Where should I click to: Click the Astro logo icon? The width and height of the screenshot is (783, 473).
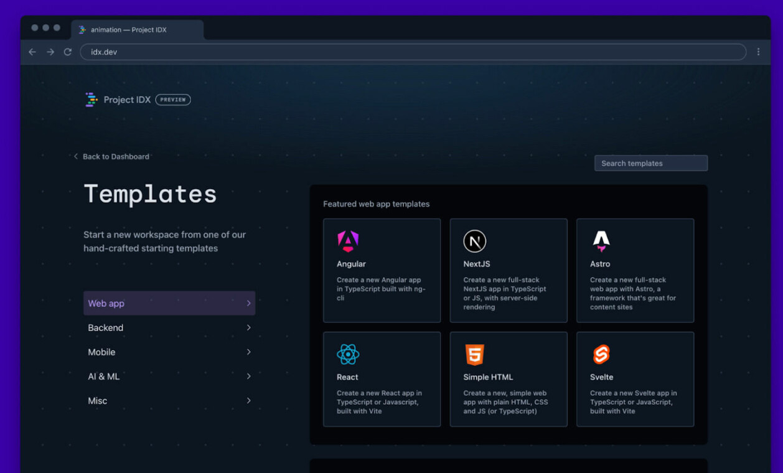(x=601, y=241)
